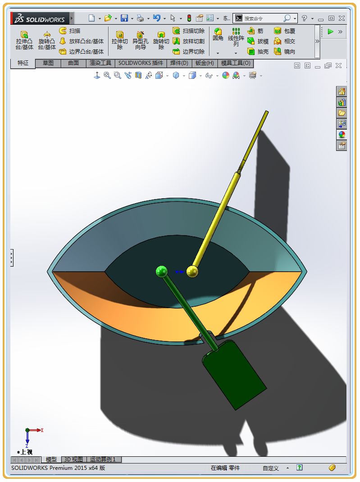Open Display Style box icon
The width and height of the screenshot is (360, 482).
[x=192, y=75]
